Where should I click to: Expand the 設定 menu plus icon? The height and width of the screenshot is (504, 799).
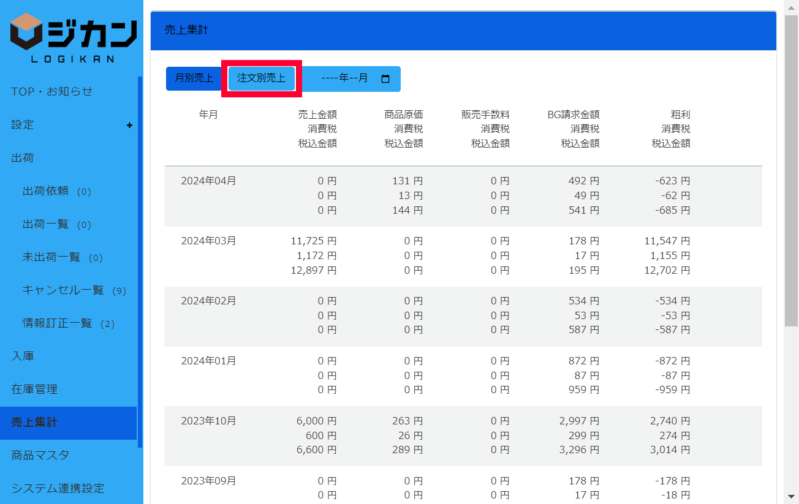(x=129, y=125)
